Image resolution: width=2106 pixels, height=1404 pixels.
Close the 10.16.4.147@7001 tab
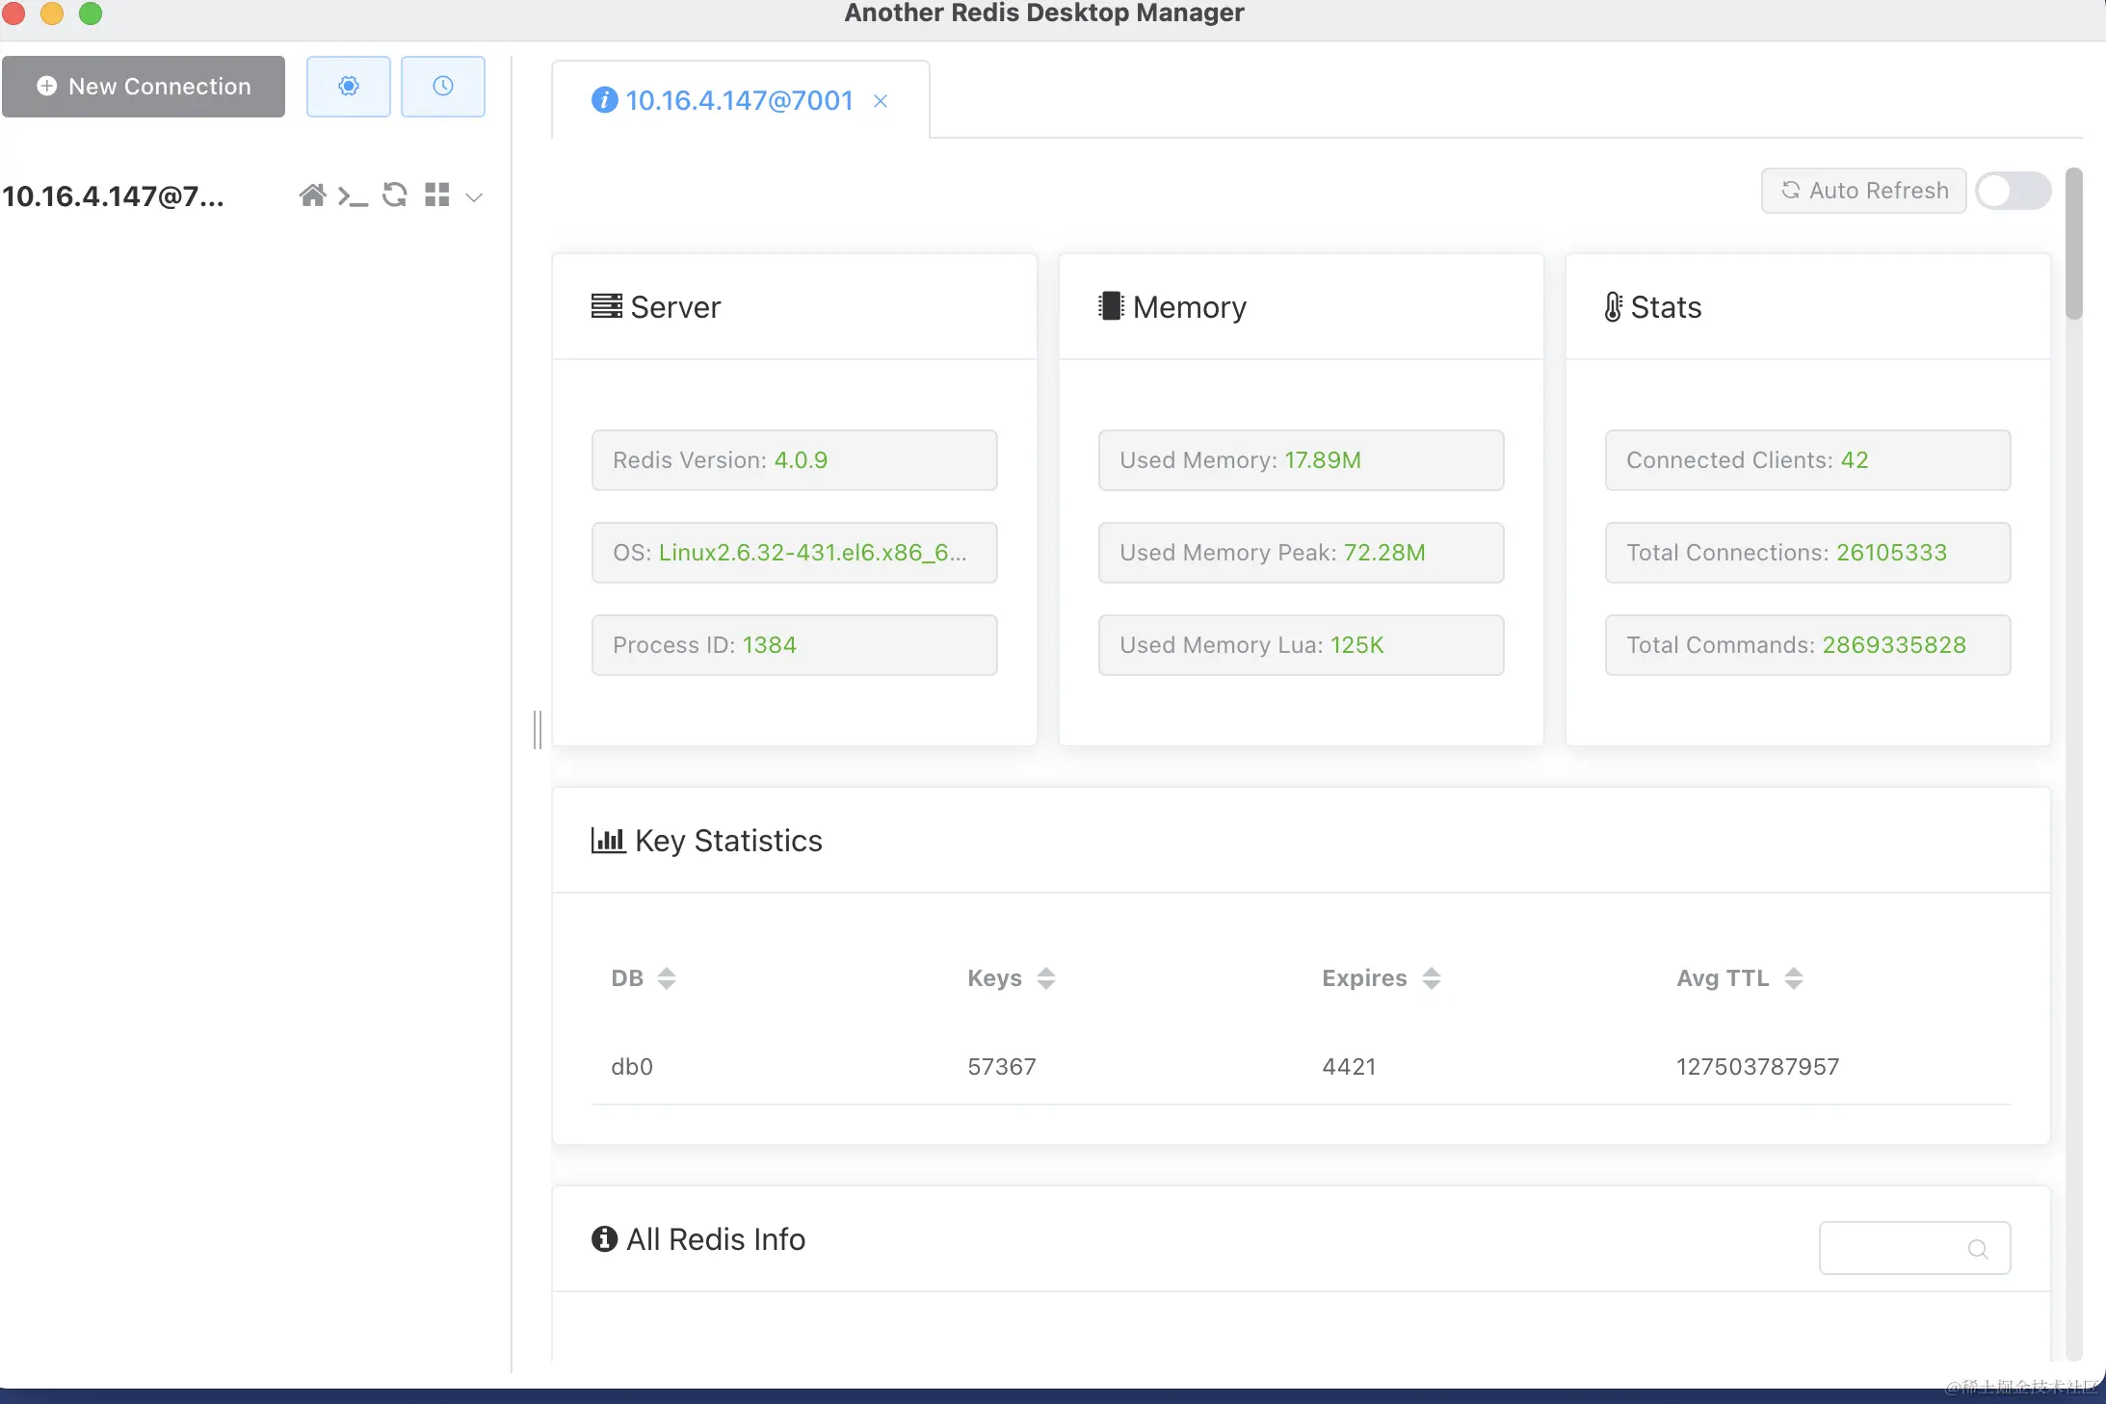pyautogui.click(x=881, y=101)
